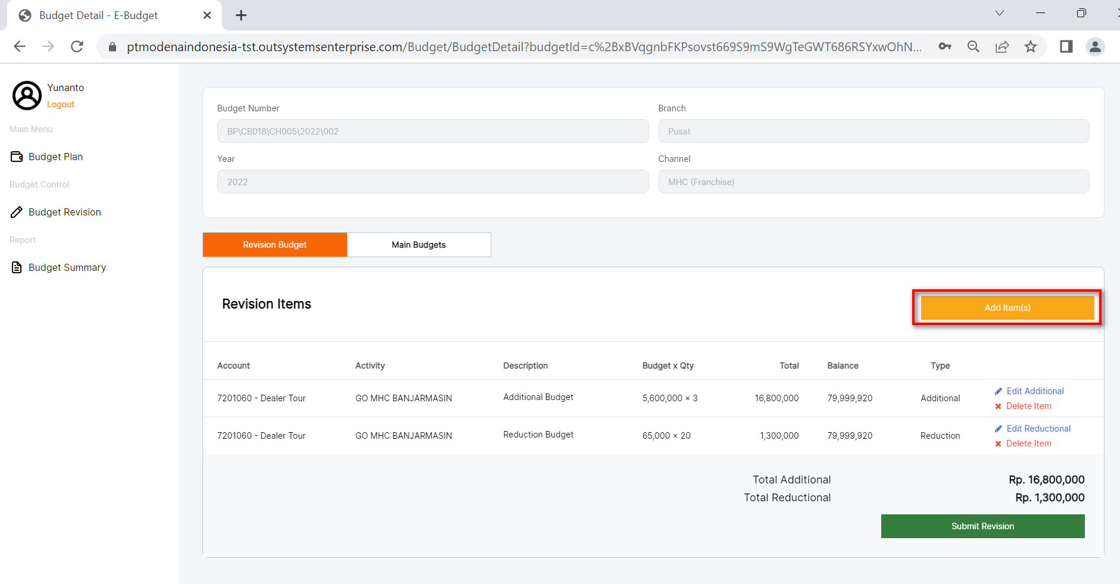Switch to the Main Budgets tab

point(419,245)
